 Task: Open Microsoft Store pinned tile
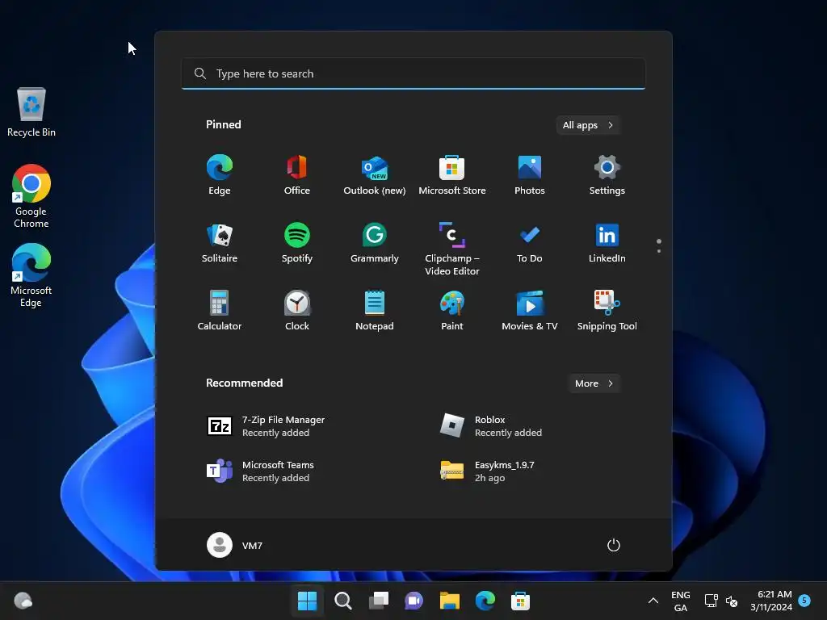point(452,175)
